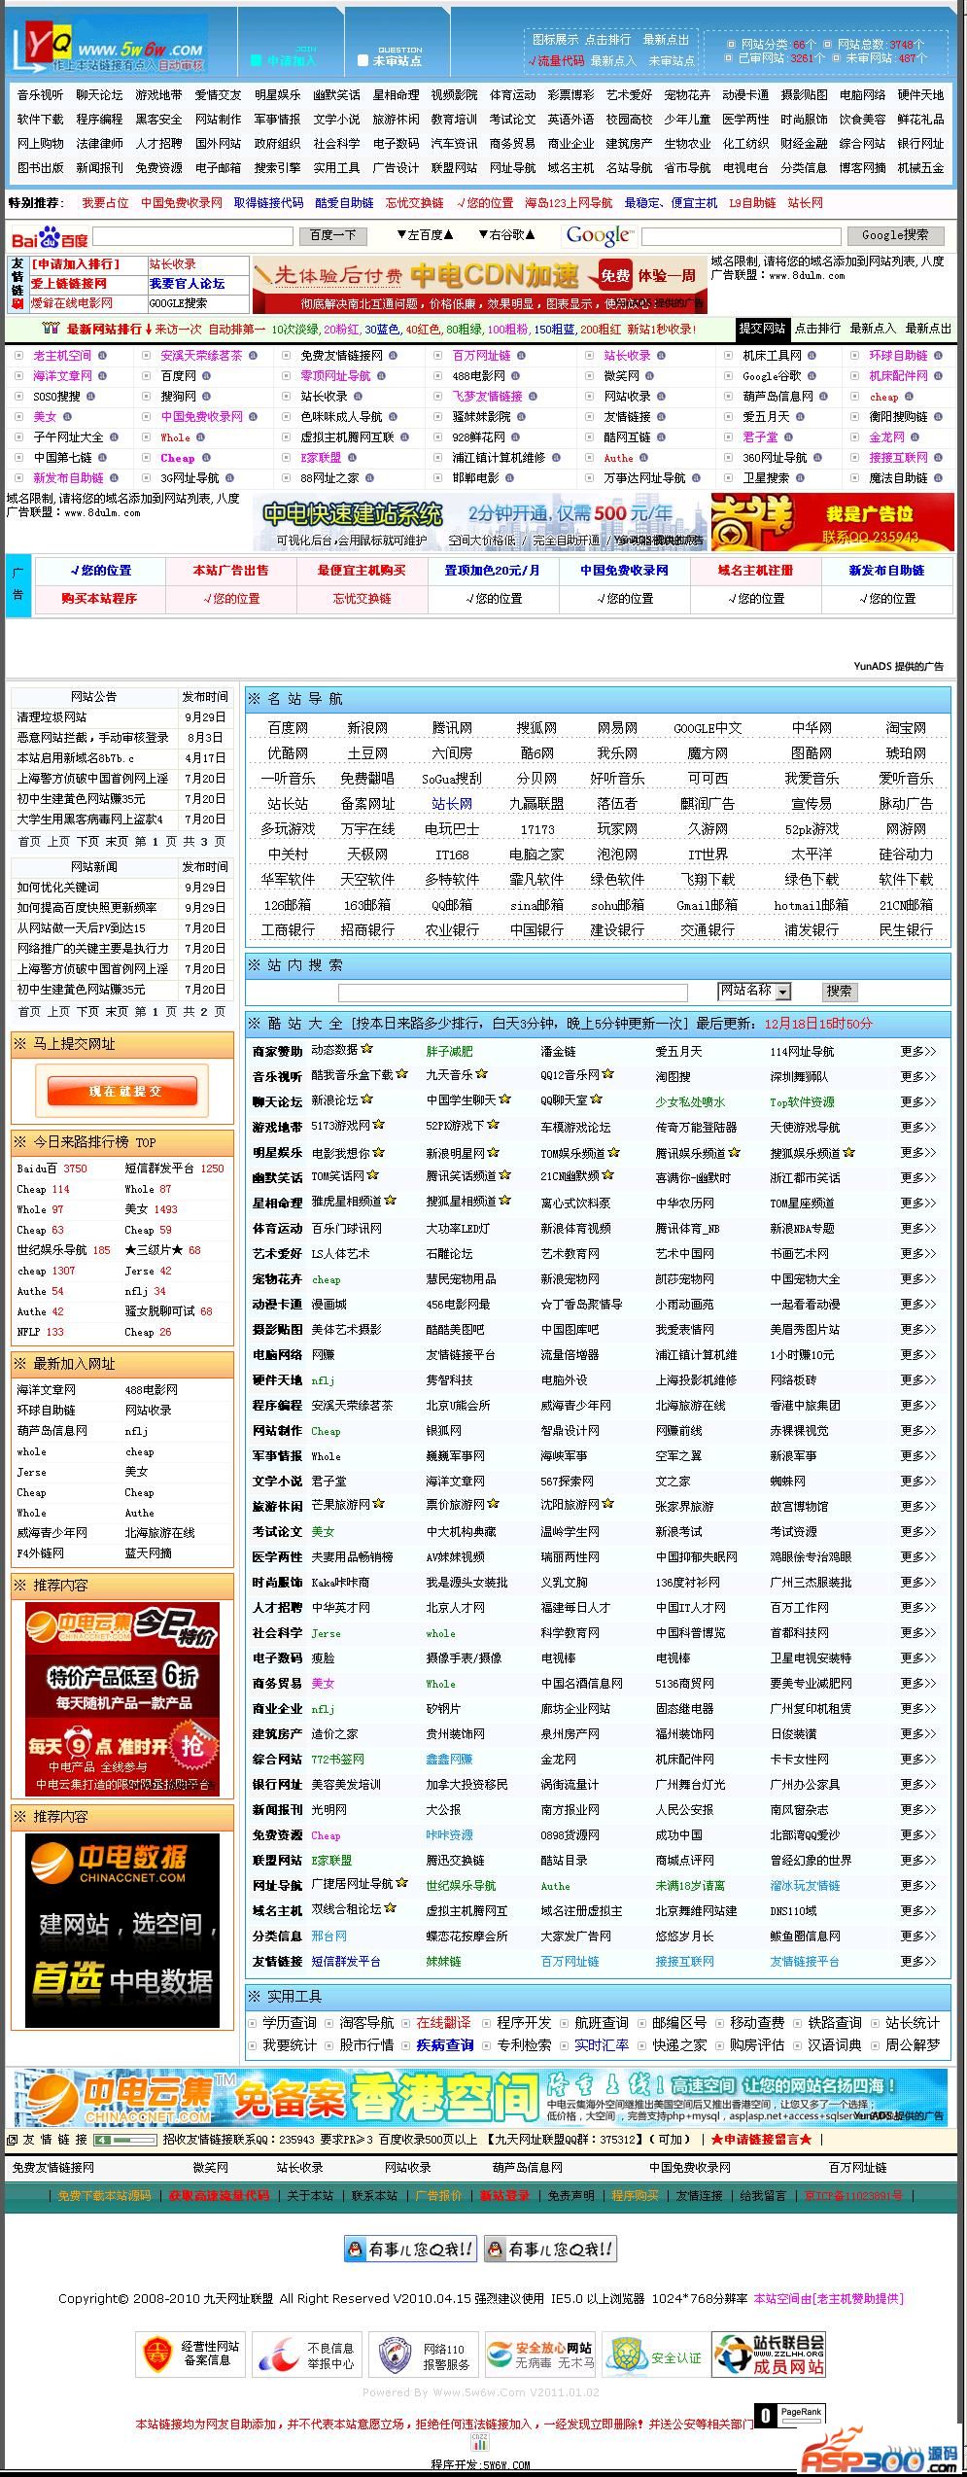Click the 百度一下 search button

click(332, 235)
